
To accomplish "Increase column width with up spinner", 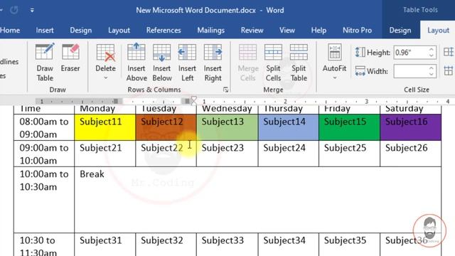I will [x=432, y=68].
